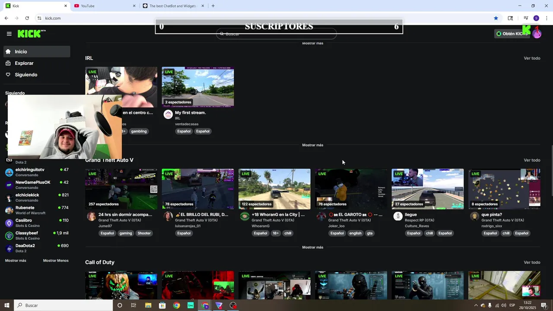The width and height of the screenshot is (553, 311).
Task: Open the 27 espectadores llegue thumbnail
Action: tap(428, 189)
